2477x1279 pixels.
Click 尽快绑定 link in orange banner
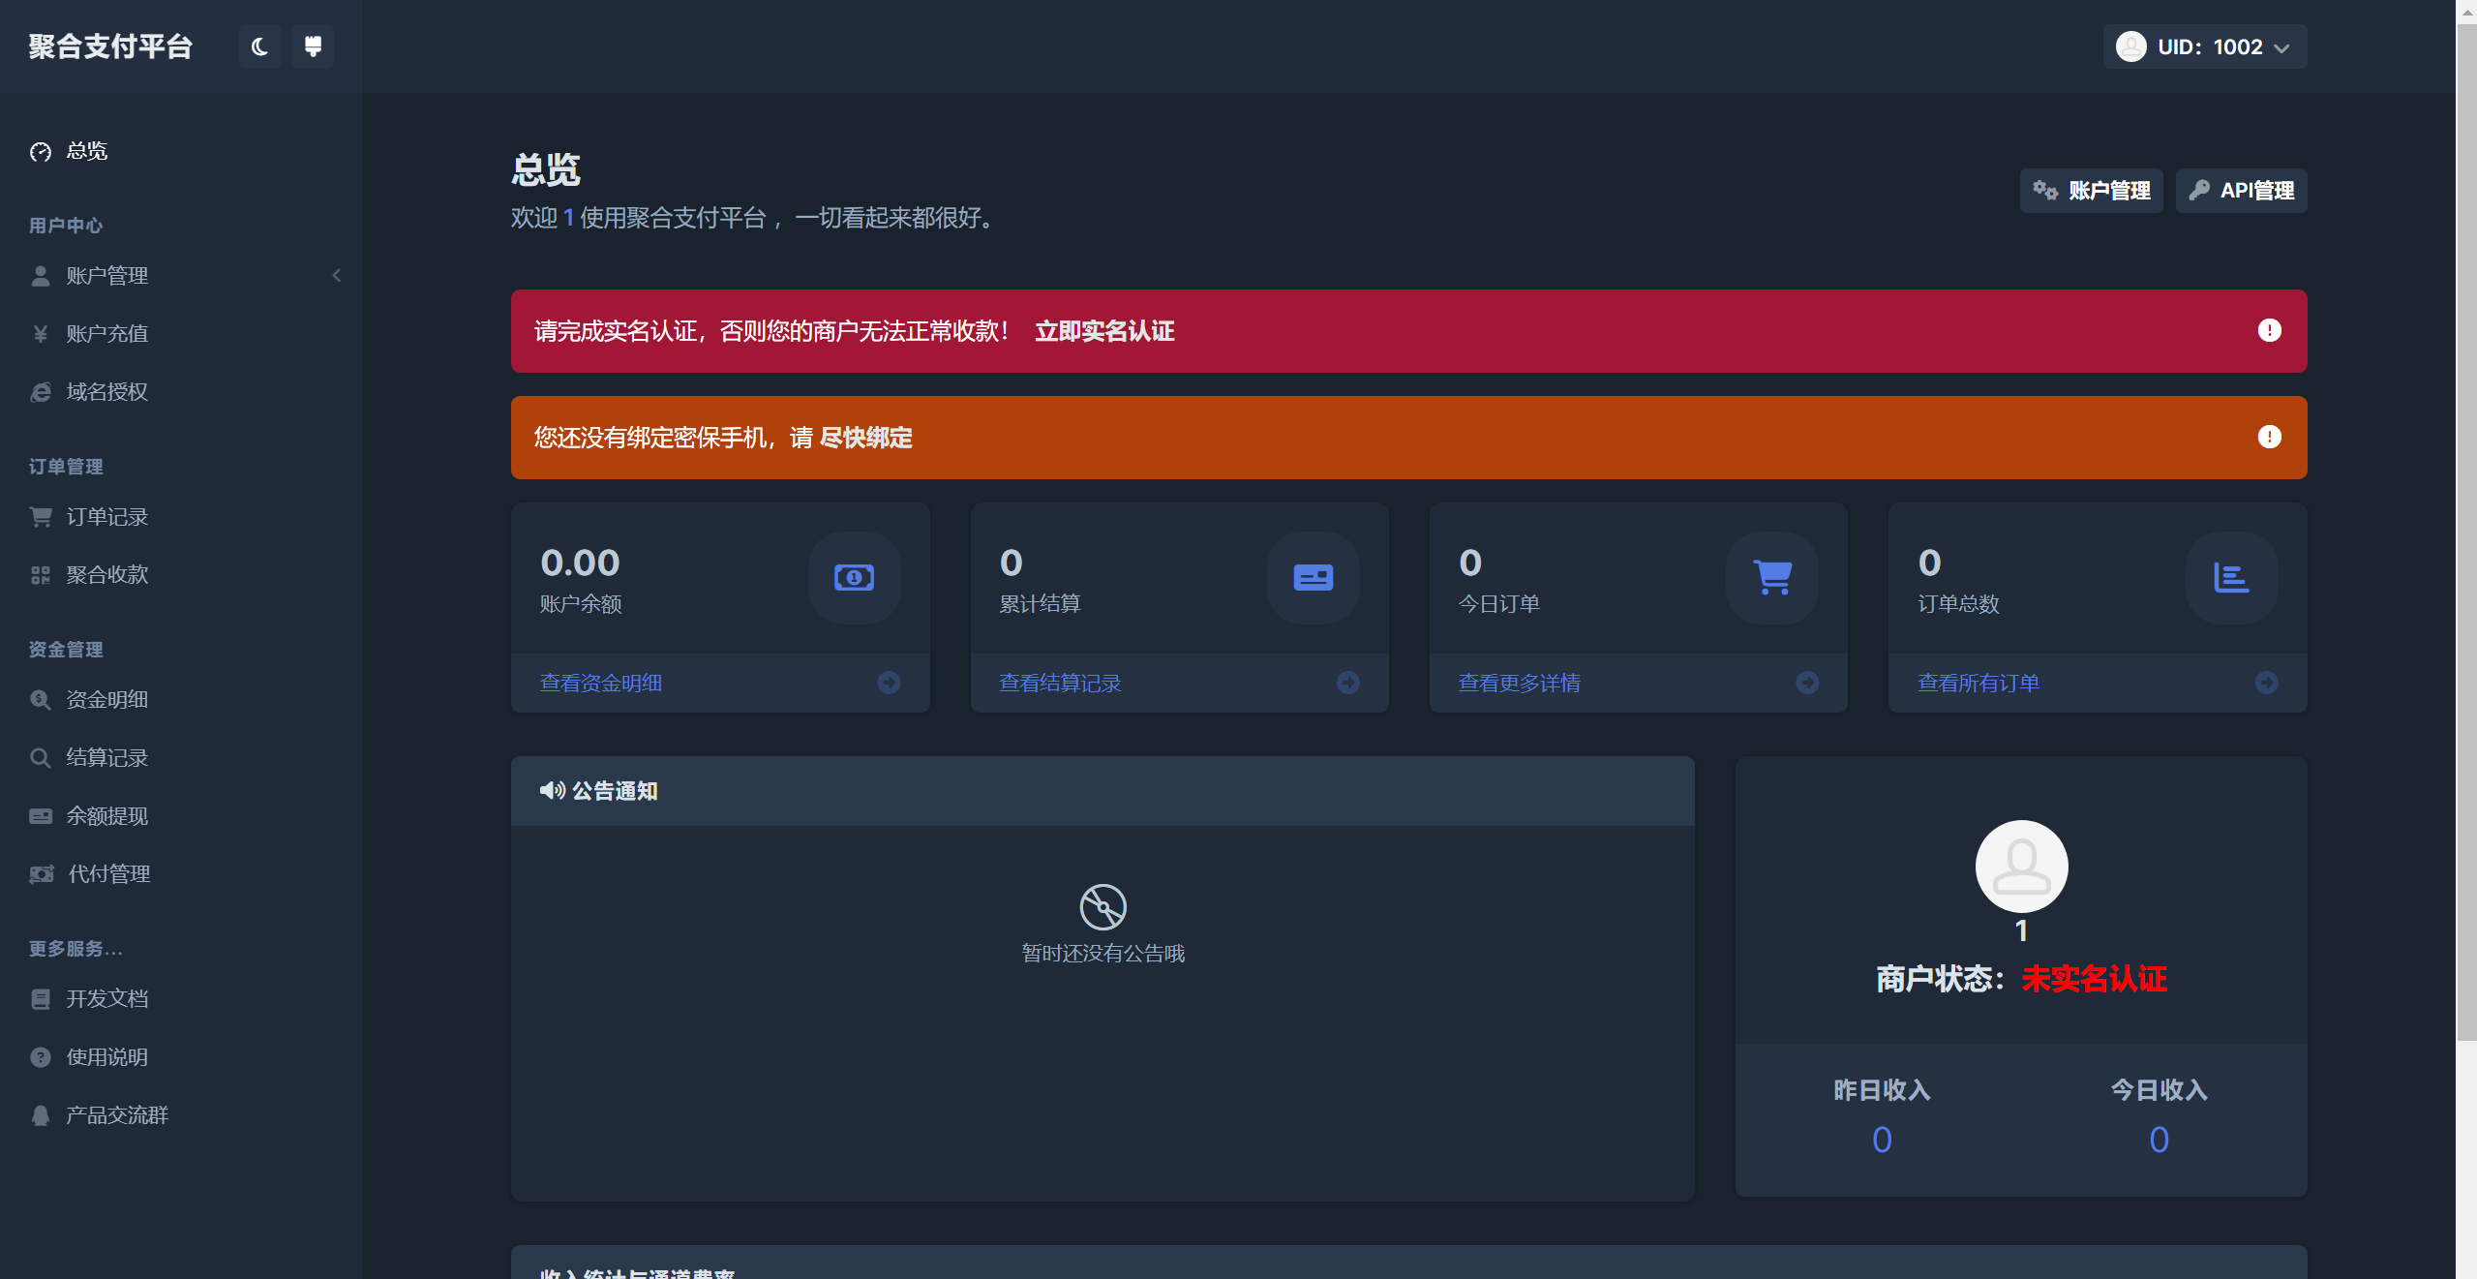click(x=865, y=438)
